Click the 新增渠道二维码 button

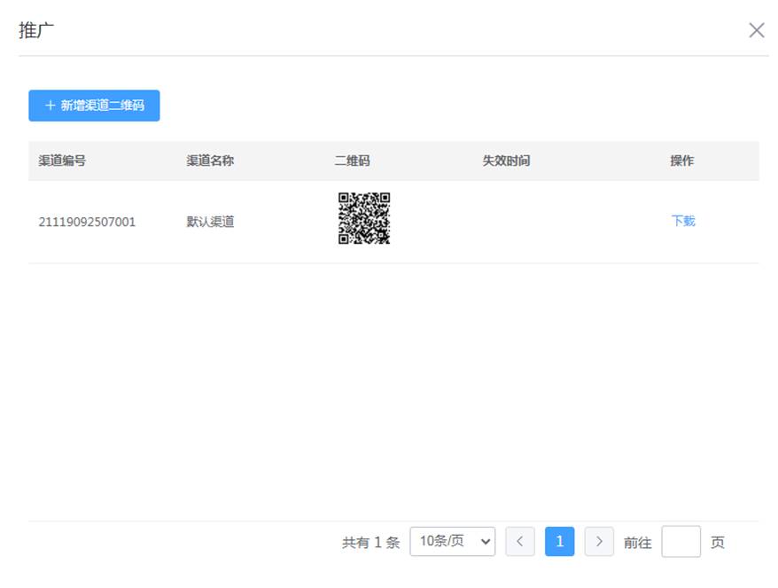94,106
